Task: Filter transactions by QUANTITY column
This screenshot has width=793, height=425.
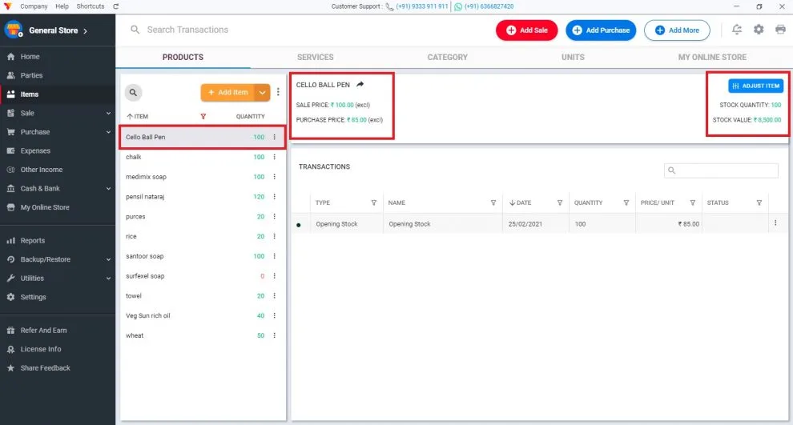Action: (x=626, y=202)
